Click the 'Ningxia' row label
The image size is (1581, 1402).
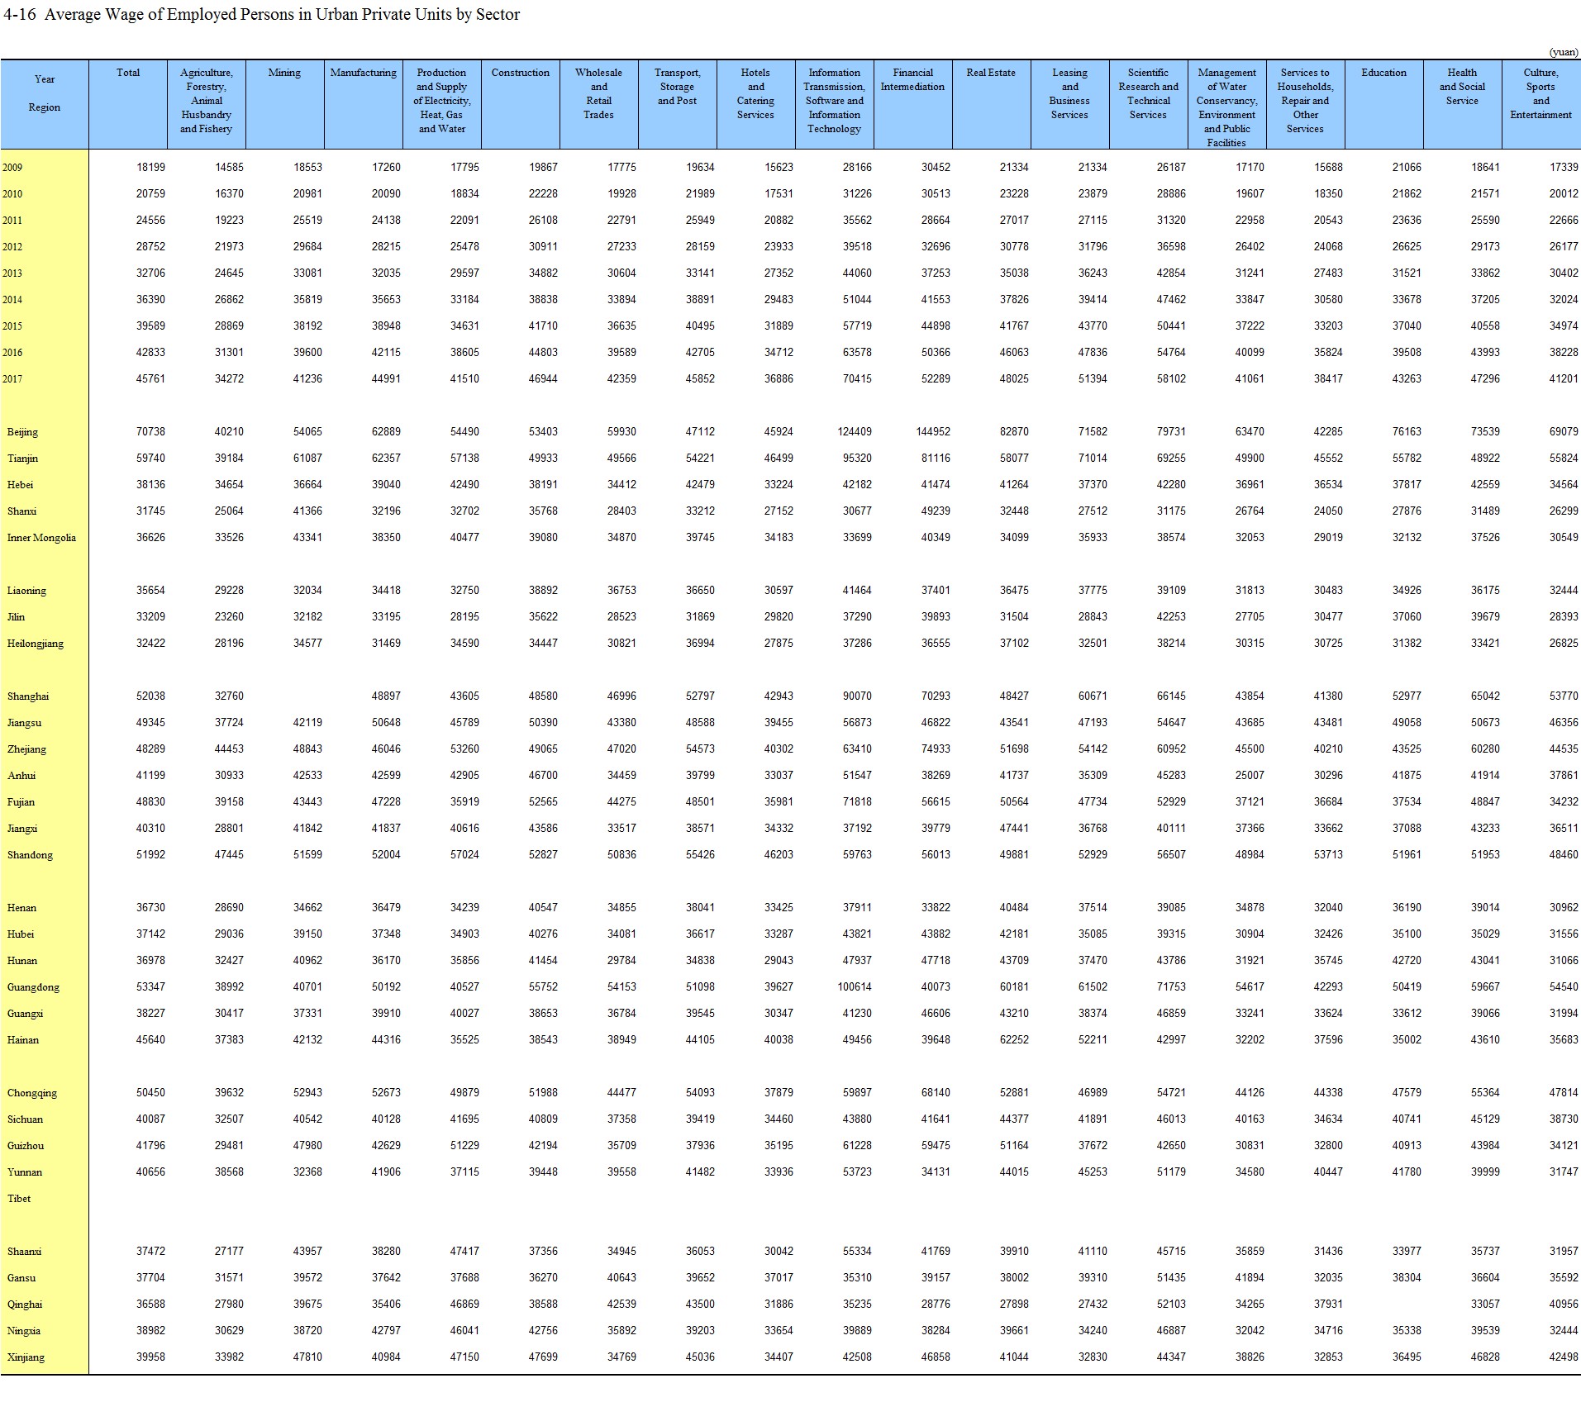(24, 1331)
